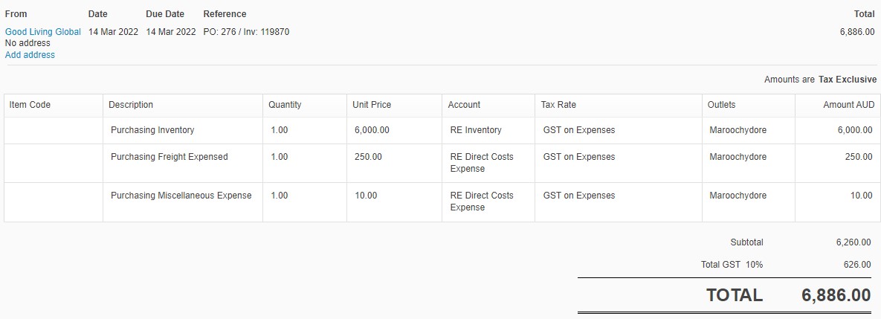Select the Purchasing Miscellaneous Expense description
Image resolution: width=881 pixels, height=319 pixels.
(181, 196)
